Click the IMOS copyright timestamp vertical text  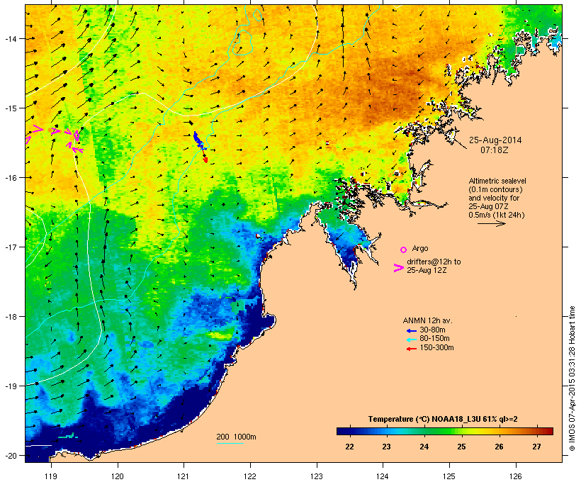[572, 379]
